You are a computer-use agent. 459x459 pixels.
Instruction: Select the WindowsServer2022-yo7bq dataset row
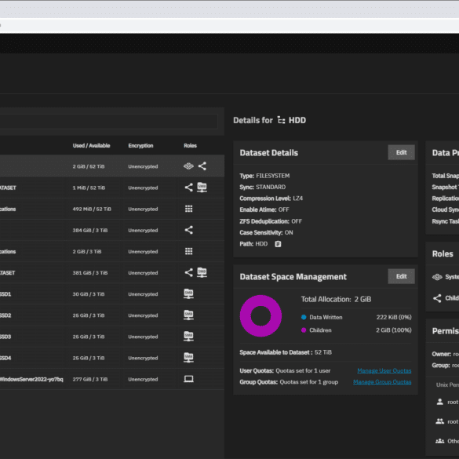(x=112, y=379)
